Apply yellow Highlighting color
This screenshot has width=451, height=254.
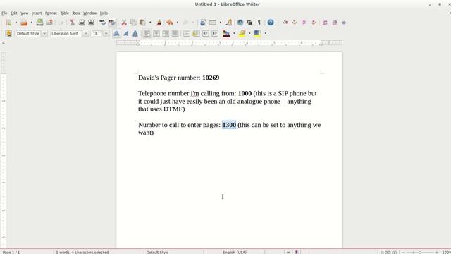coord(242,33)
